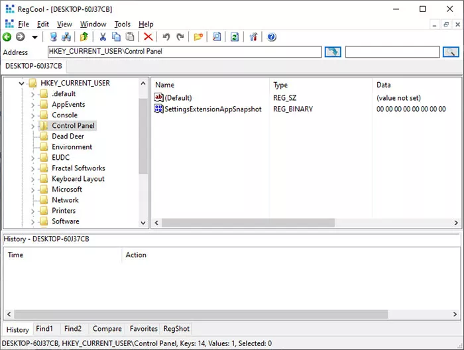
Task: Expand the Software key
Action: 32,222
